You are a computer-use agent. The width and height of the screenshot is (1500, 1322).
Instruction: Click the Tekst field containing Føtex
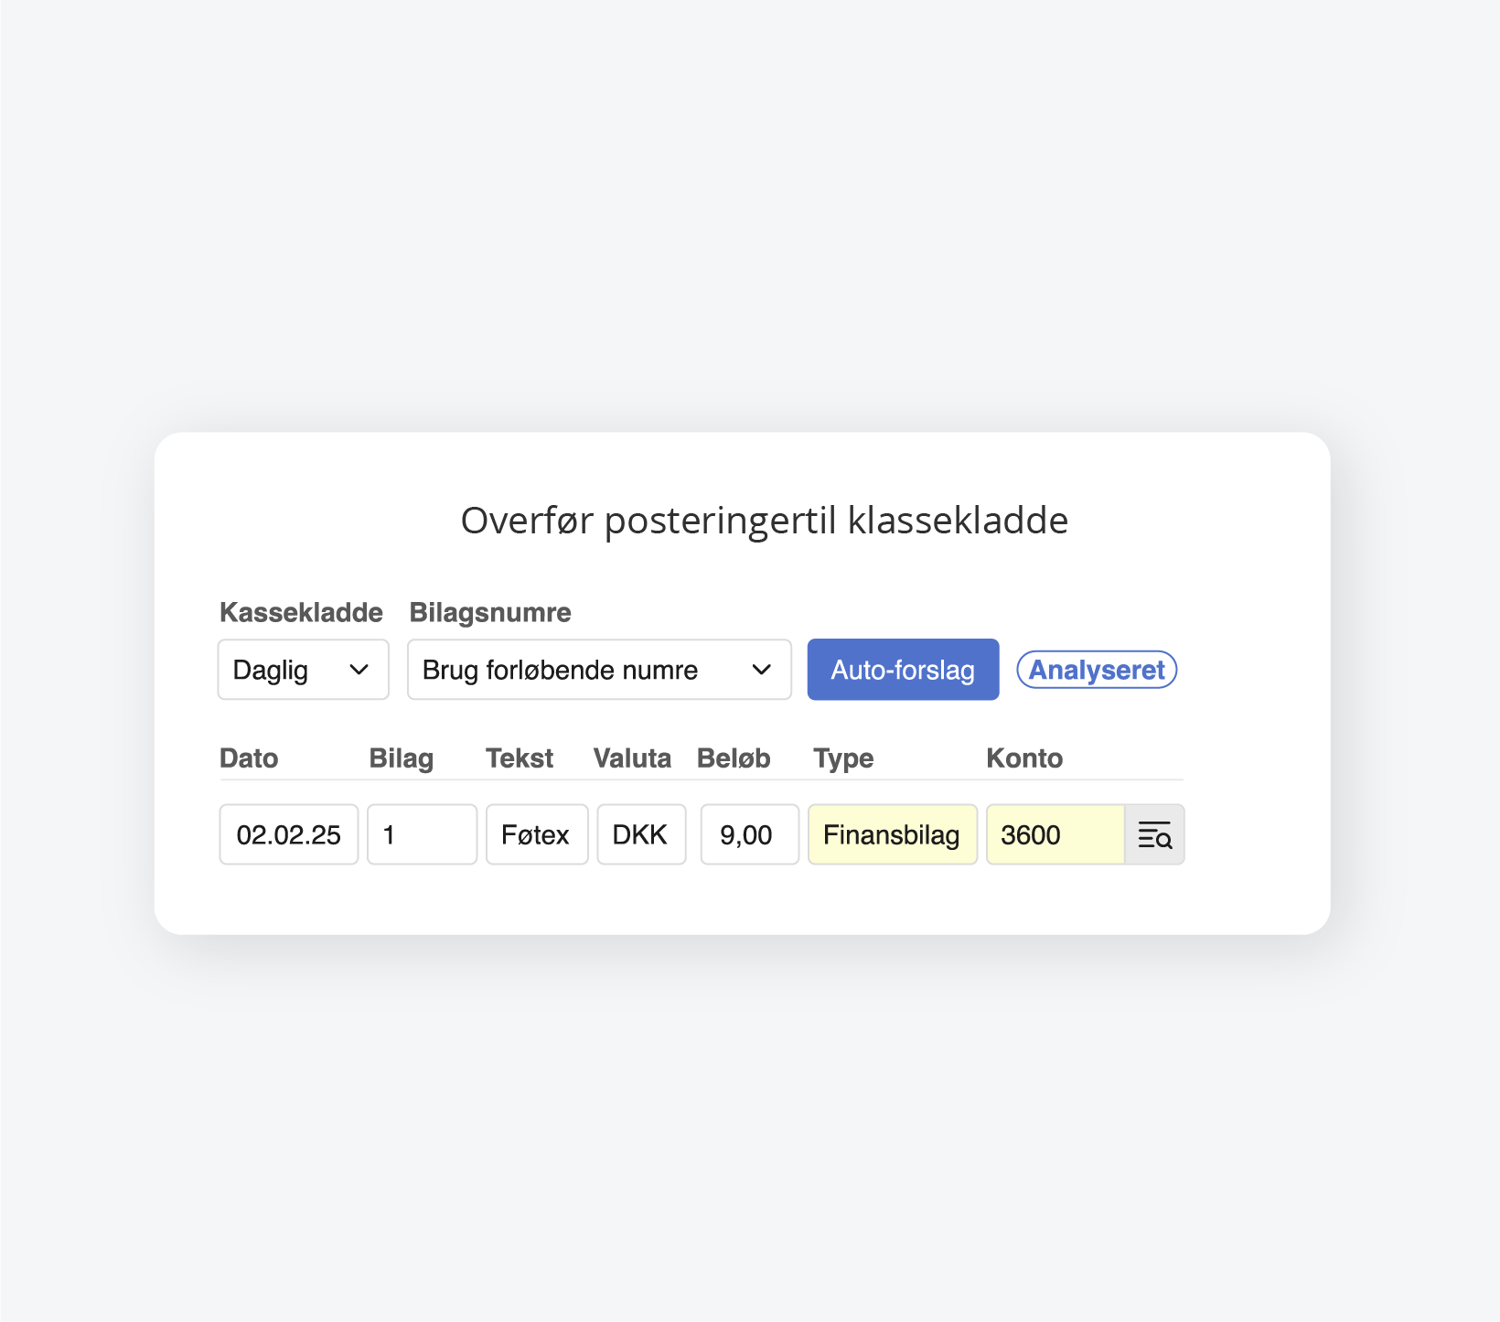pyautogui.click(x=536, y=834)
